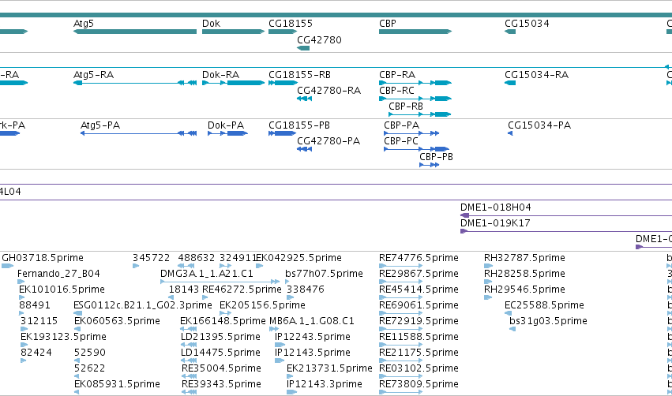The height and width of the screenshot is (396, 672).
Task: Select feature 88491
Action: [23, 313]
